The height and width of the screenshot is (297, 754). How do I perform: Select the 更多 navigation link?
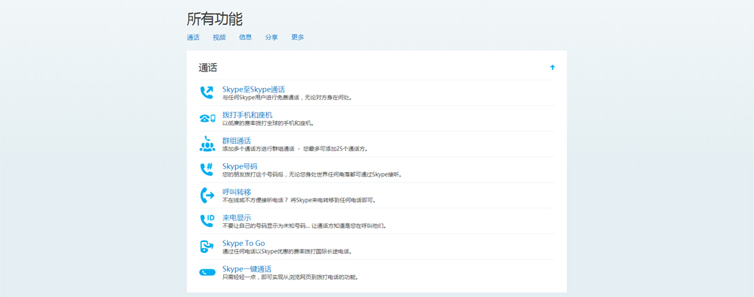298,37
